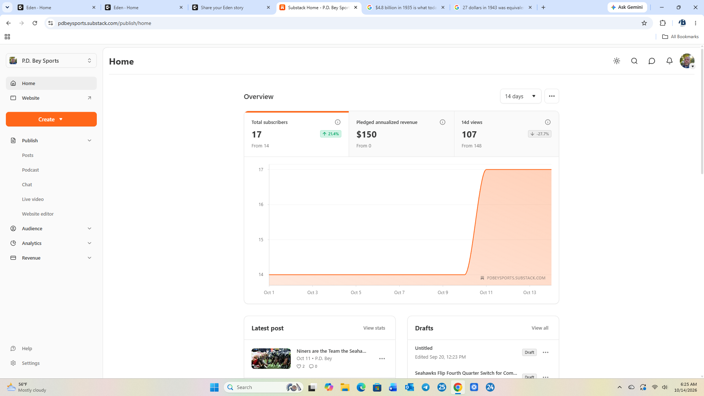Go to Podcast in sidebar

click(30, 170)
